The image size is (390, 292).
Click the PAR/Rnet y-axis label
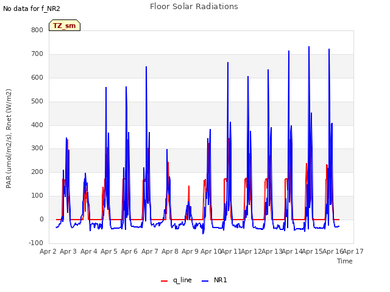pos(9,139)
